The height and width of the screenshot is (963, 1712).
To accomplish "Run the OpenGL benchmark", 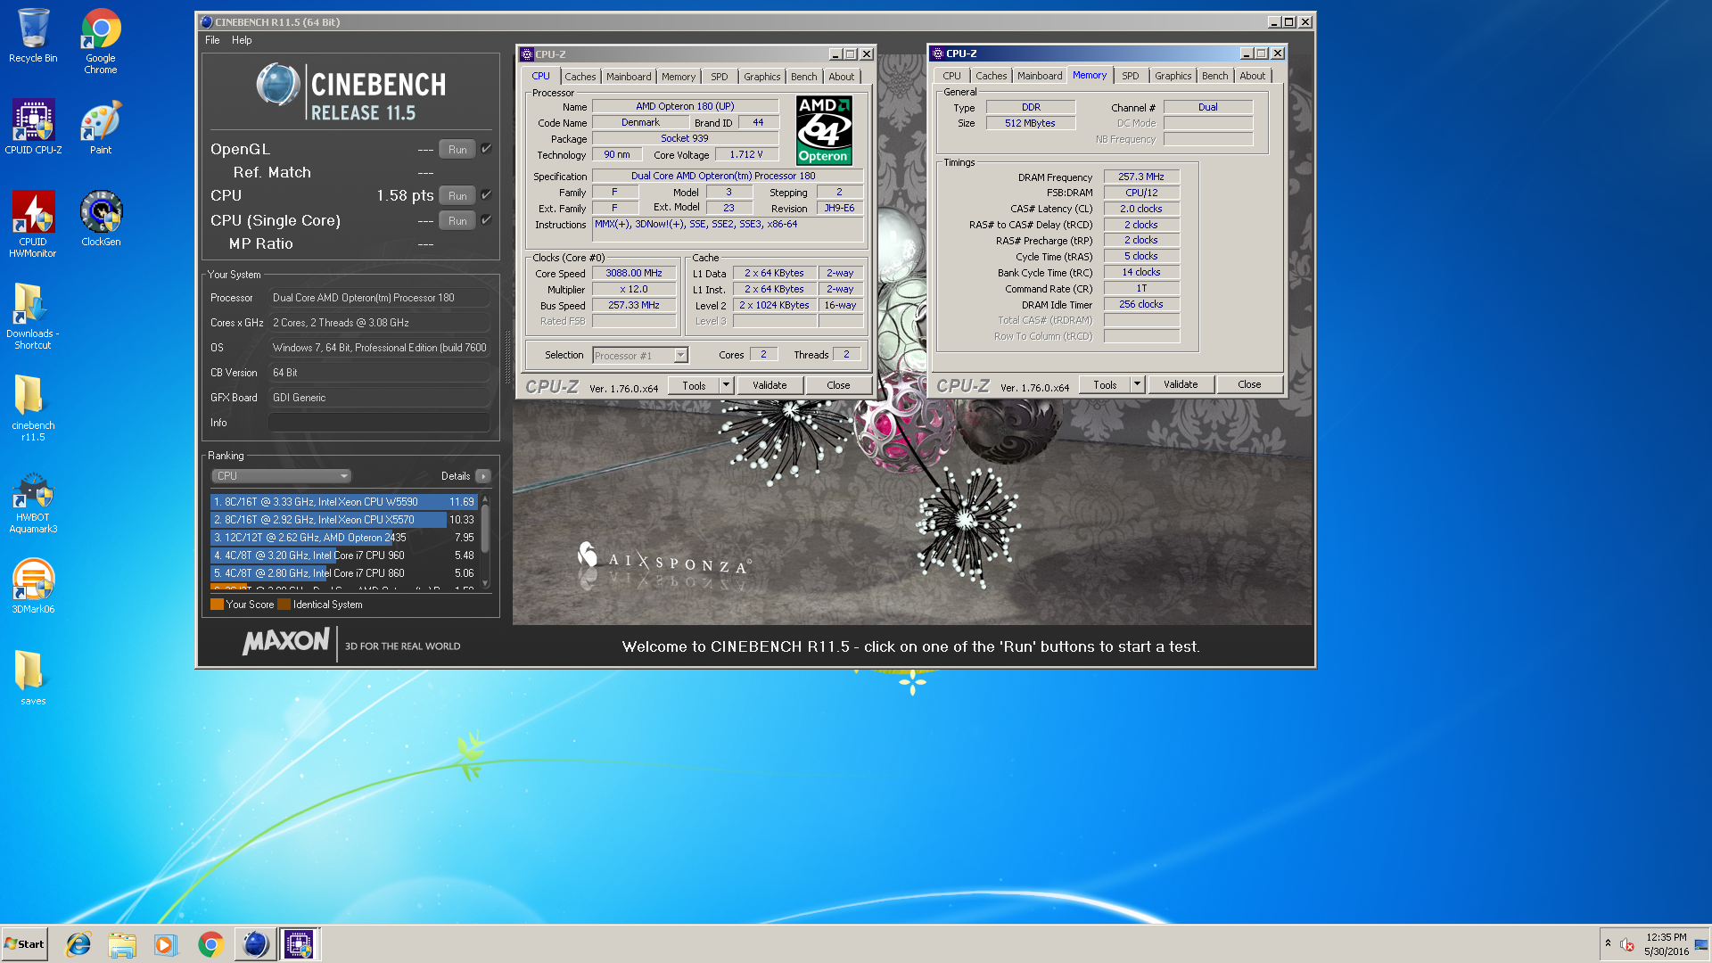I will (x=457, y=150).
